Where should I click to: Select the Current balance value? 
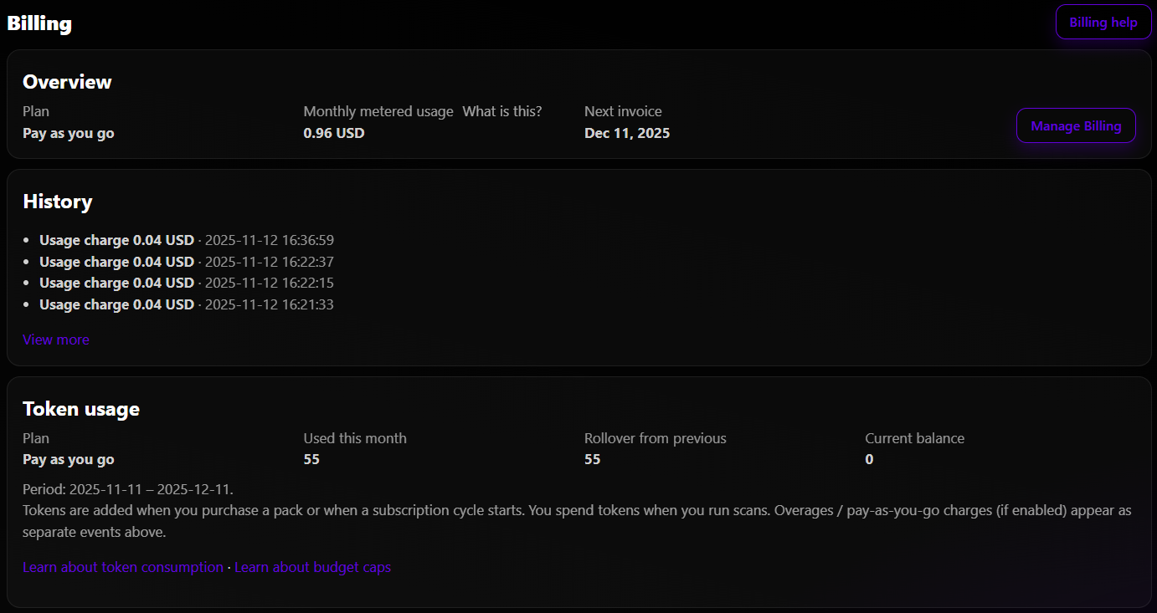click(869, 459)
